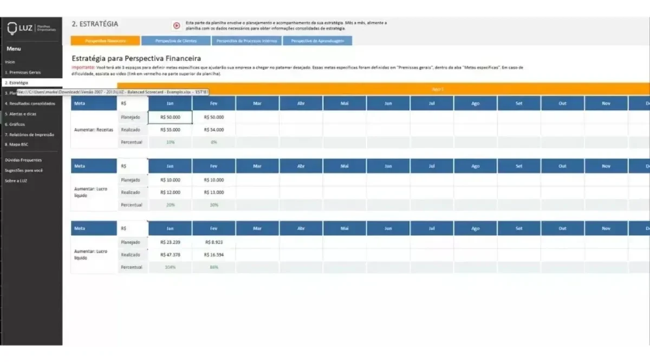Select the R$ 16.594 Realizado cell
The height and width of the screenshot is (362, 650).
(213, 255)
